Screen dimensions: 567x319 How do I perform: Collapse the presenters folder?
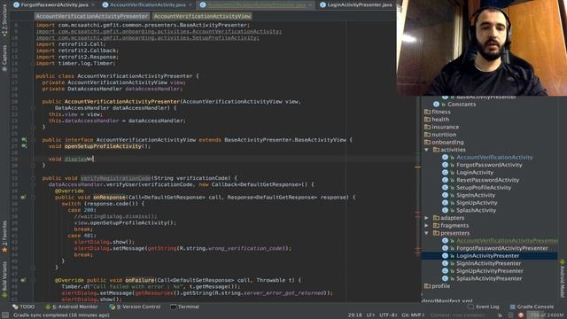tap(427, 233)
